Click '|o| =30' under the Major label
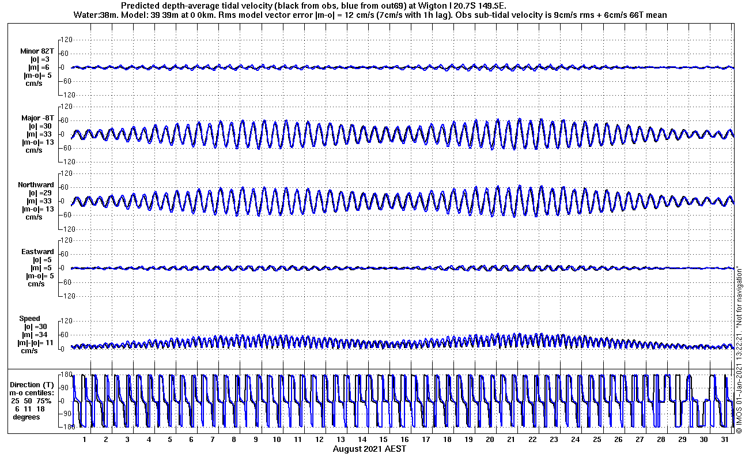The height and width of the screenshot is (461, 749). (x=41, y=126)
